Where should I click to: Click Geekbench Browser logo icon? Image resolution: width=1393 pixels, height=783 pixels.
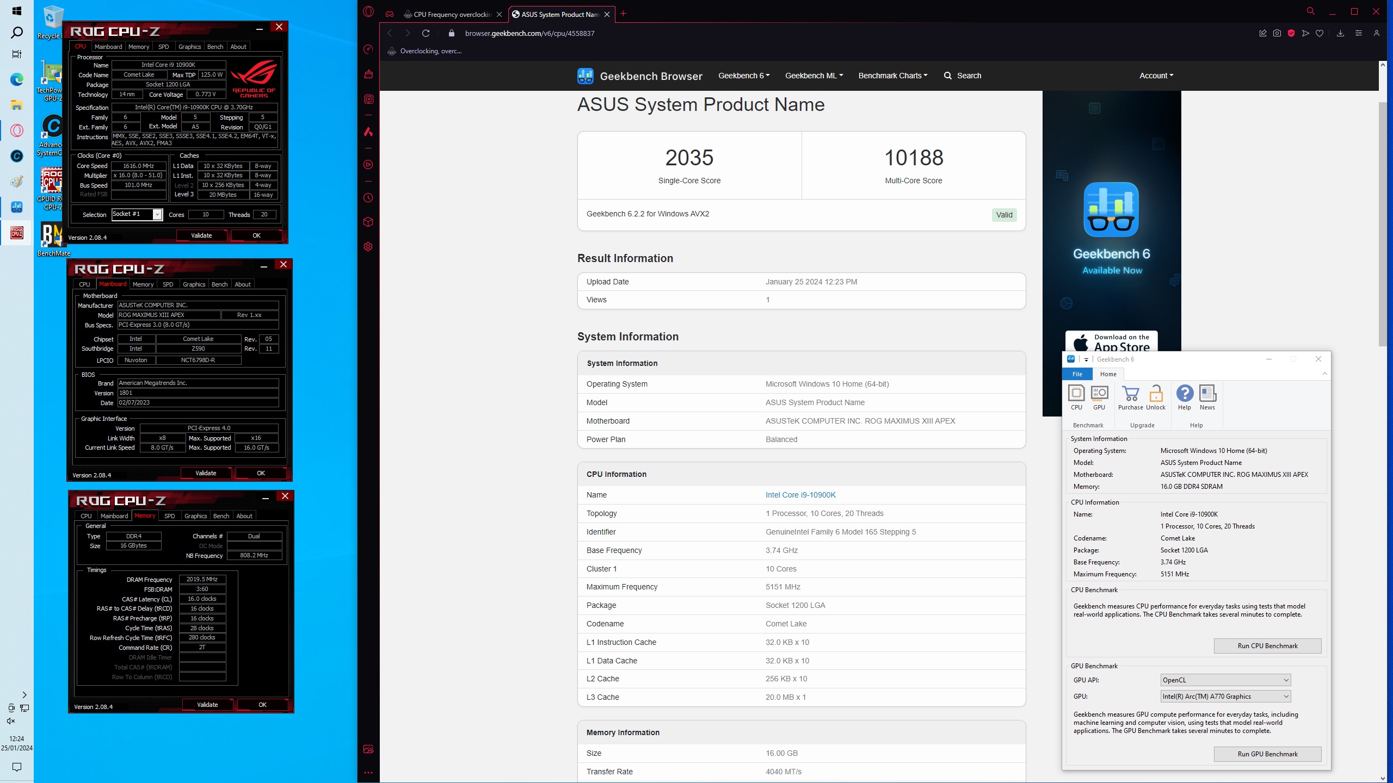pyautogui.click(x=585, y=76)
